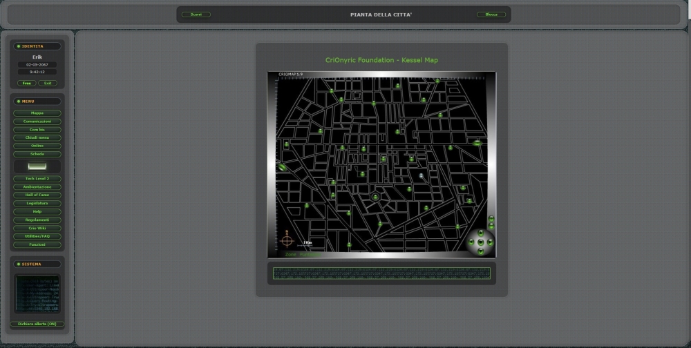Open the Scheda menu item

click(37, 154)
